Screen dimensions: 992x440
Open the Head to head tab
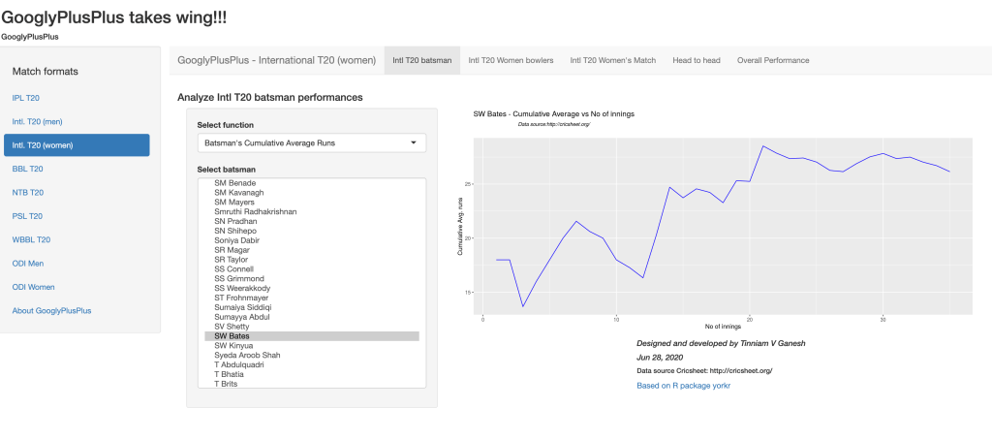click(697, 60)
